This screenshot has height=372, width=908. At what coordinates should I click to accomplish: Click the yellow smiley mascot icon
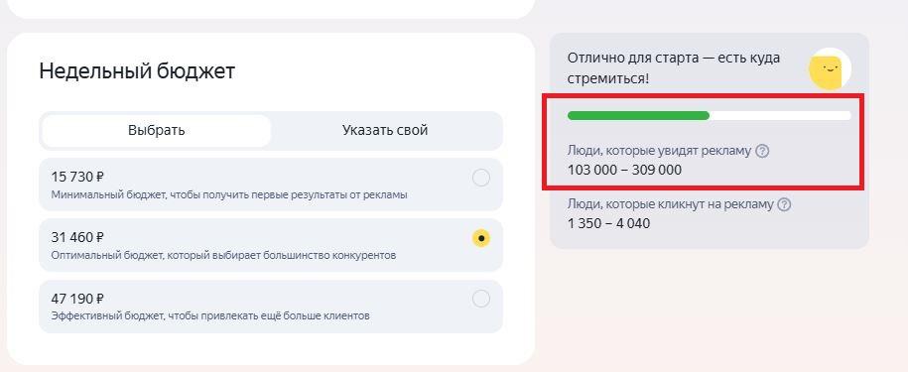pyautogui.click(x=830, y=69)
